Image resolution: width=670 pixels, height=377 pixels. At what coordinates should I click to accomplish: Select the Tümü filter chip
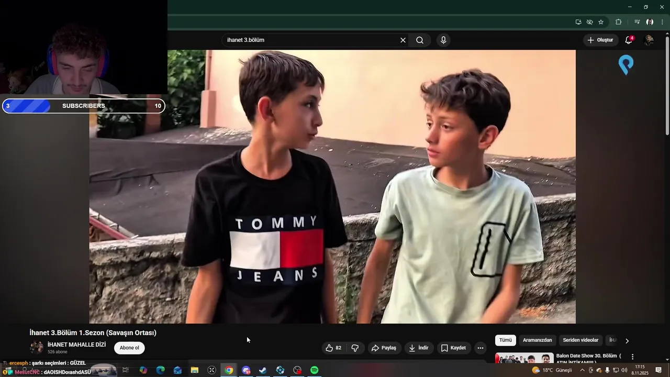tap(506, 340)
